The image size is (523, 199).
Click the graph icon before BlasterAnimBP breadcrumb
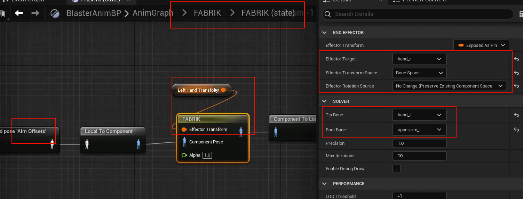pos(55,14)
